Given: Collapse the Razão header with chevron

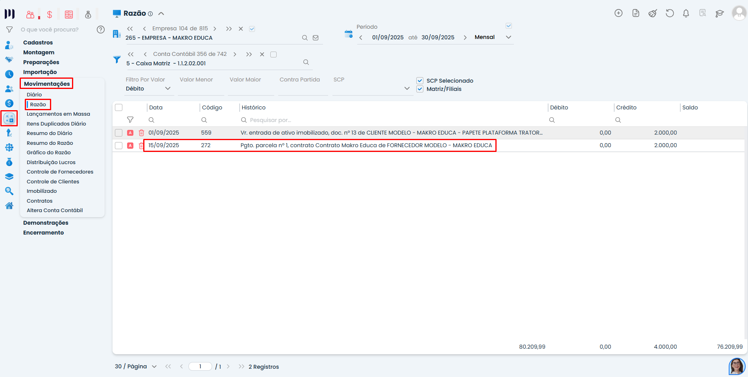Looking at the screenshot, I should click(x=161, y=14).
